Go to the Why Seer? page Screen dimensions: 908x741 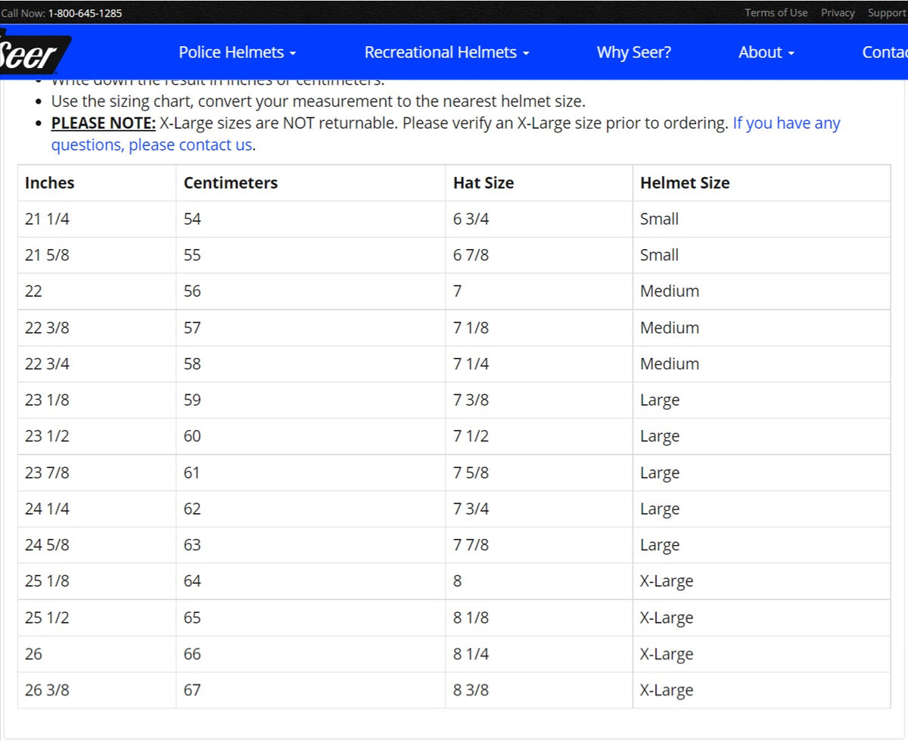633,52
